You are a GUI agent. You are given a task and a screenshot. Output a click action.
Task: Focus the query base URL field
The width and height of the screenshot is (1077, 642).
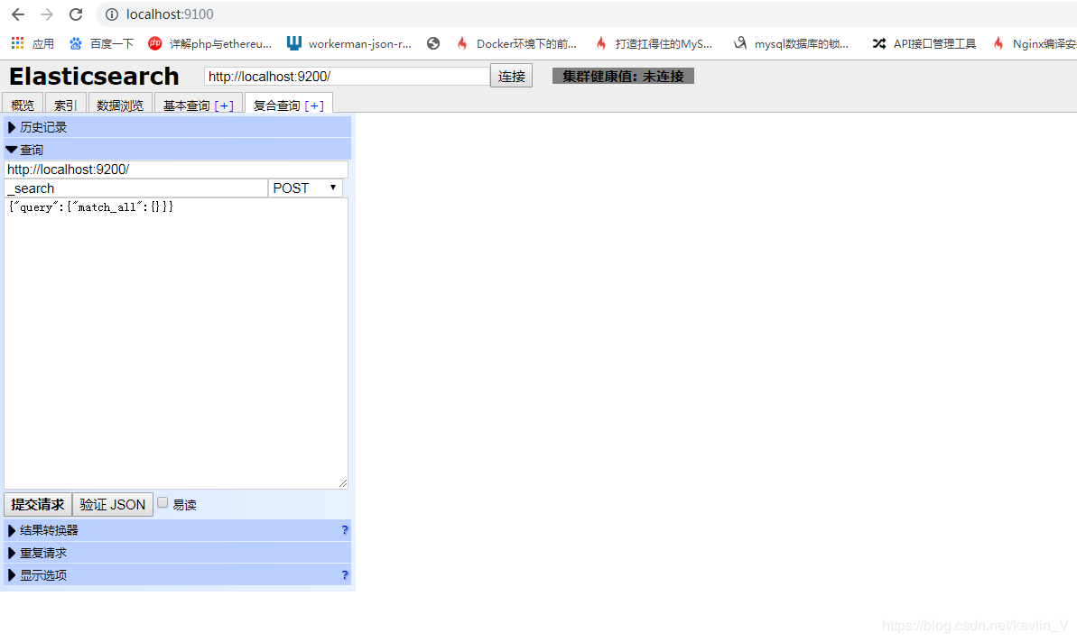[176, 170]
